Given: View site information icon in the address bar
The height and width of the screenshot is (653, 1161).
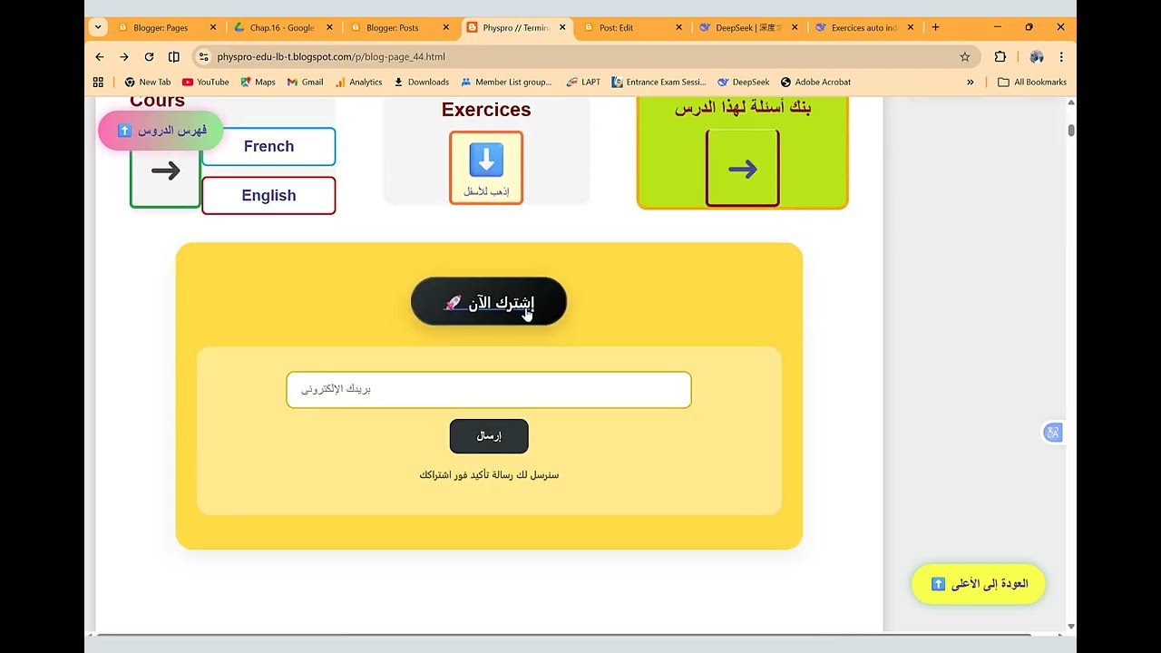Looking at the screenshot, I should 203,56.
